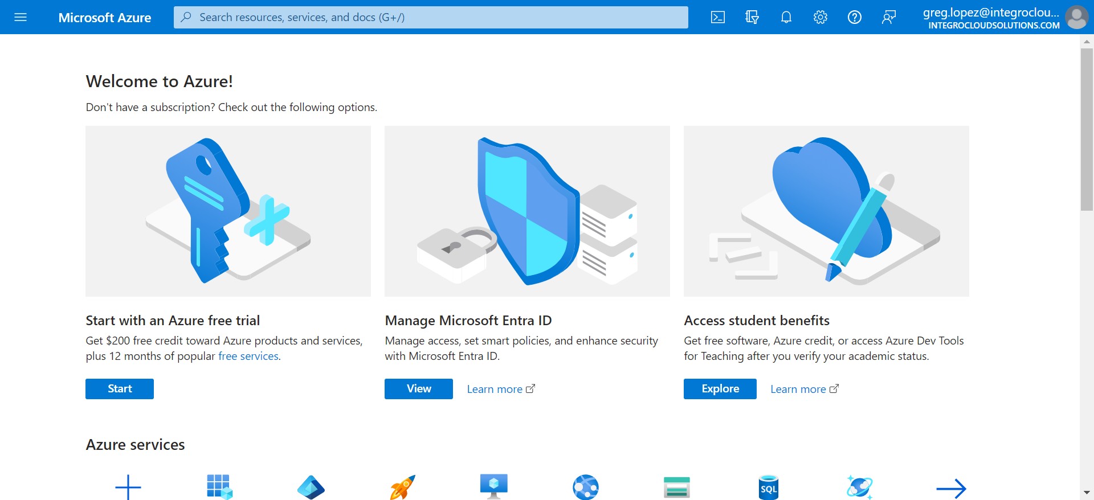Open the SQL databases icon

coord(769,487)
